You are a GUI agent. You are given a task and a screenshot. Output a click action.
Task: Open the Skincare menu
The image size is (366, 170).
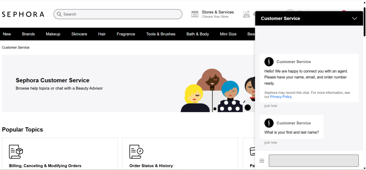coord(79,34)
